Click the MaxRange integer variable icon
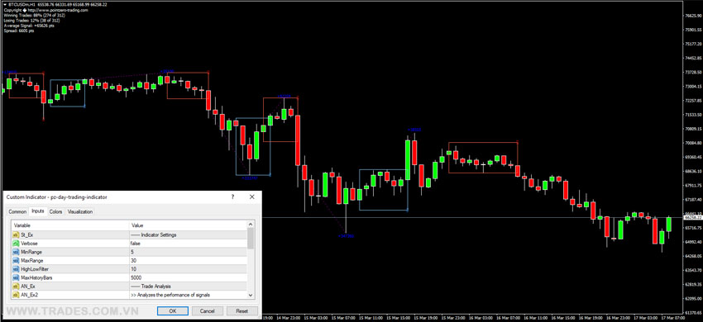Image resolution: width=703 pixels, height=322 pixels. [16, 260]
